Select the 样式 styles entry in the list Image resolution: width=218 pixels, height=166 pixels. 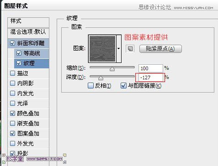point(28,22)
